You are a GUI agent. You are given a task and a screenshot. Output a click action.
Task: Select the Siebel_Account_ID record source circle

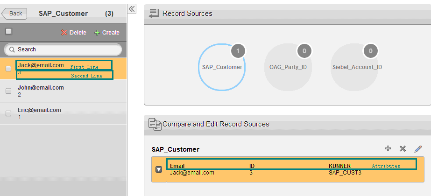click(x=354, y=67)
